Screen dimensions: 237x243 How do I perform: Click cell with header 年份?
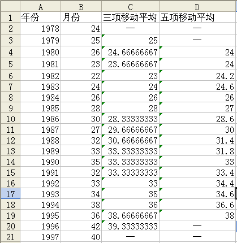tap(41, 18)
